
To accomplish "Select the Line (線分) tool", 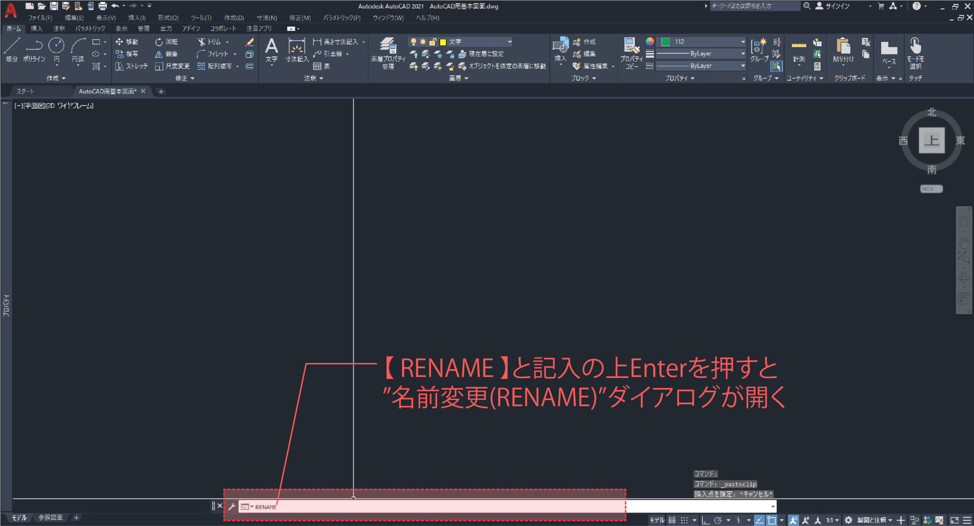I will coord(12,46).
